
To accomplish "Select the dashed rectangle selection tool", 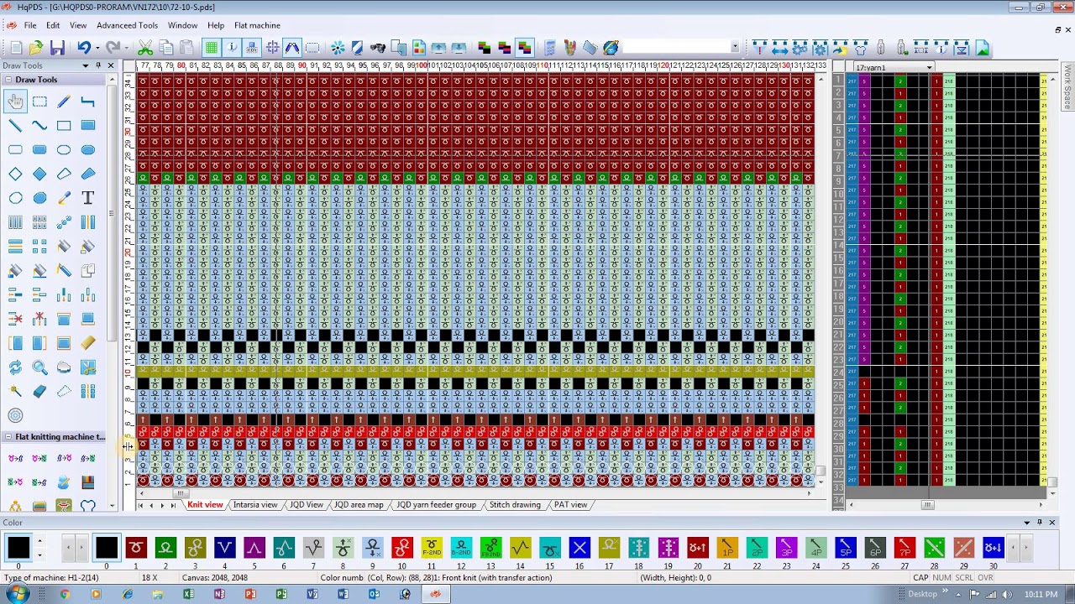I will (x=39, y=102).
